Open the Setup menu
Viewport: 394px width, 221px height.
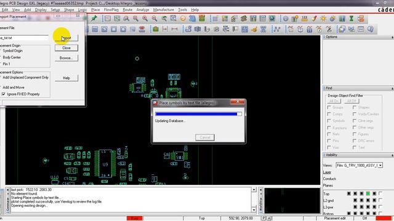[55, 10]
